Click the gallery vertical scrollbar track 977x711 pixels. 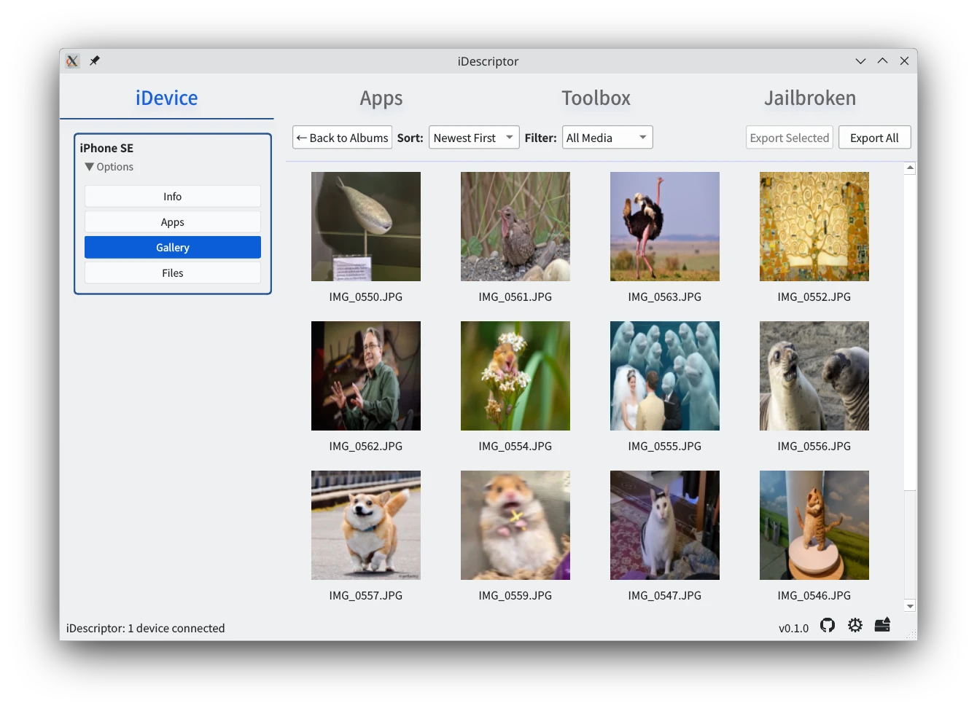909,546
